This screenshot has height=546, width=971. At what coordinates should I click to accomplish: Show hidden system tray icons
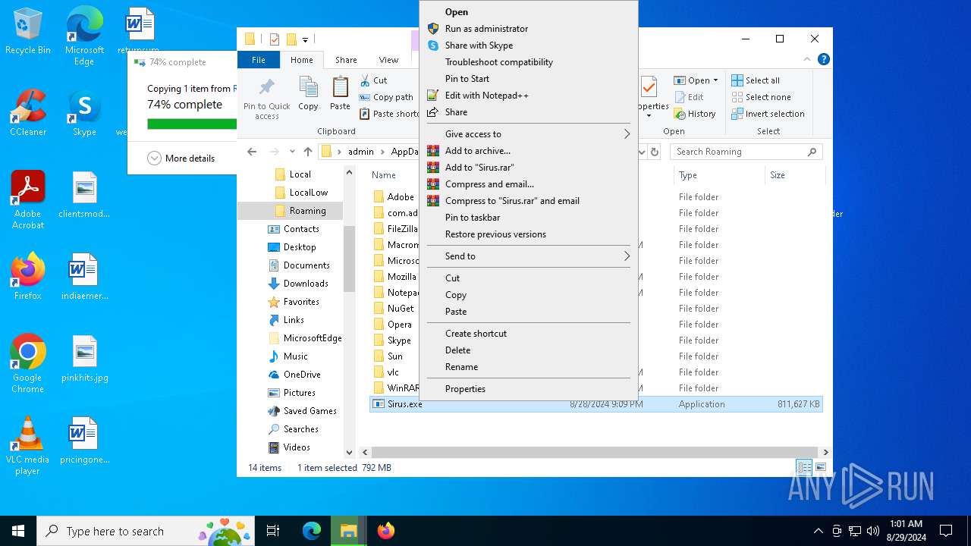tap(818, 531)
